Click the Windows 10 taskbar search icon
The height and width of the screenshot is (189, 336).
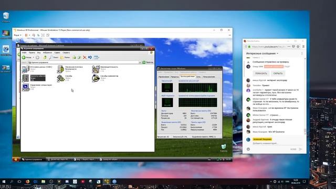click(x=12, y=182)
